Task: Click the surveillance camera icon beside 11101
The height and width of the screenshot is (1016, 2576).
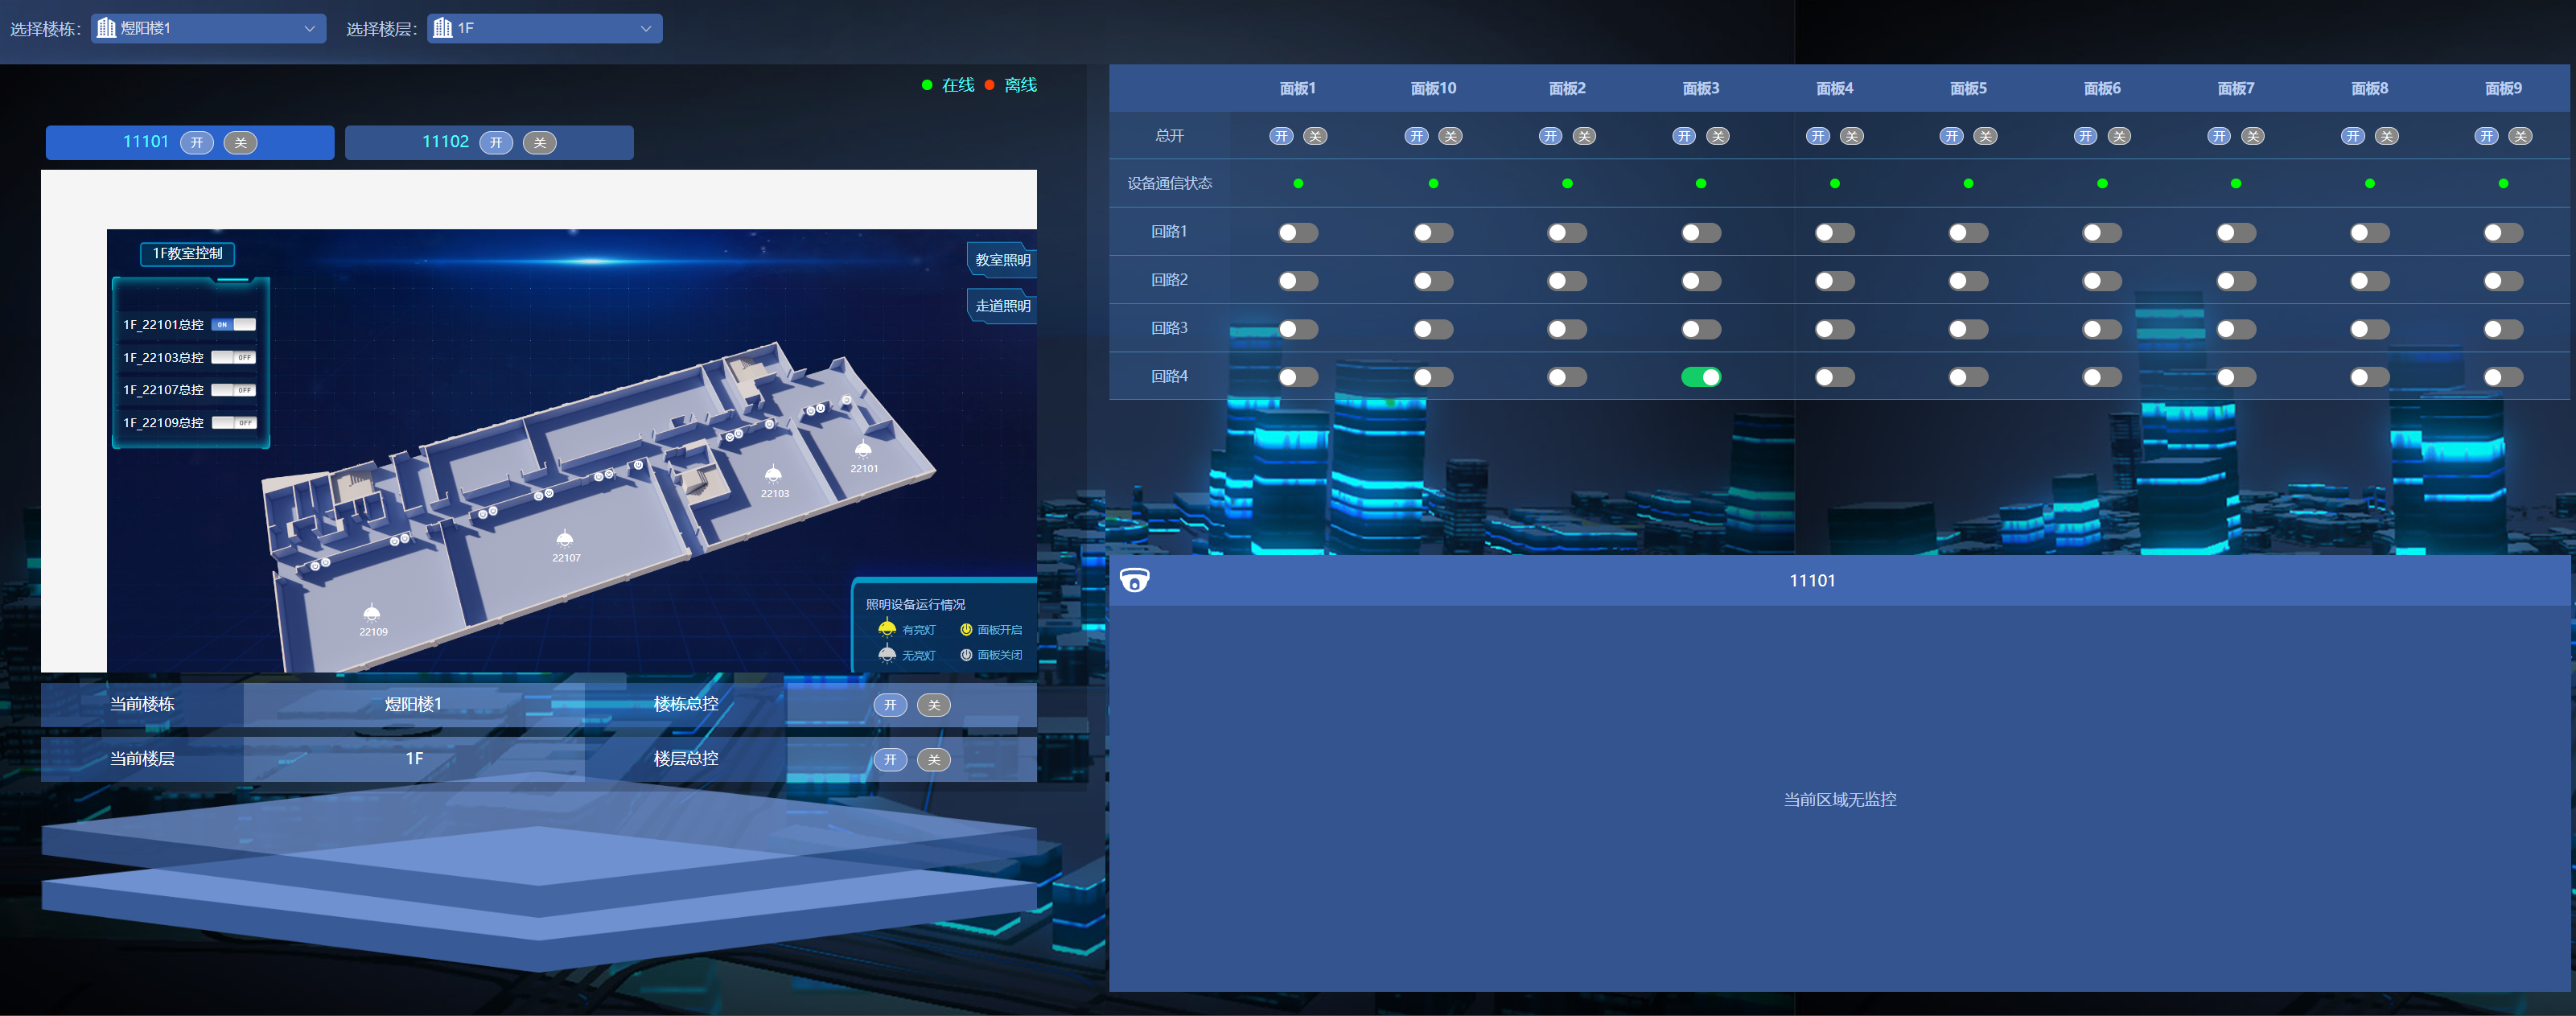Action: point(1134,580)
